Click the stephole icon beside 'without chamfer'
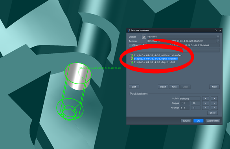 tap(132, 55)
